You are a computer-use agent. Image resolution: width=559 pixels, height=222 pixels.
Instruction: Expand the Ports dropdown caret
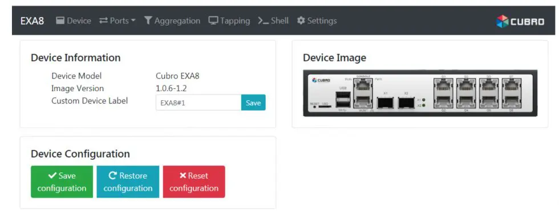pyautogui.click(x=133, y=20)
